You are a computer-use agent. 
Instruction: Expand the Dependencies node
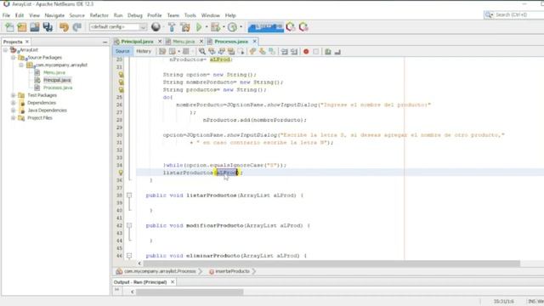coord(14,103)
